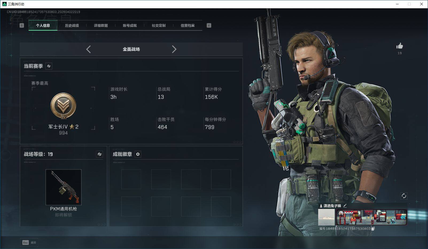Click the 胜场 value 5
The width and height of the screenshot is (428, 249).
point(112,127)
